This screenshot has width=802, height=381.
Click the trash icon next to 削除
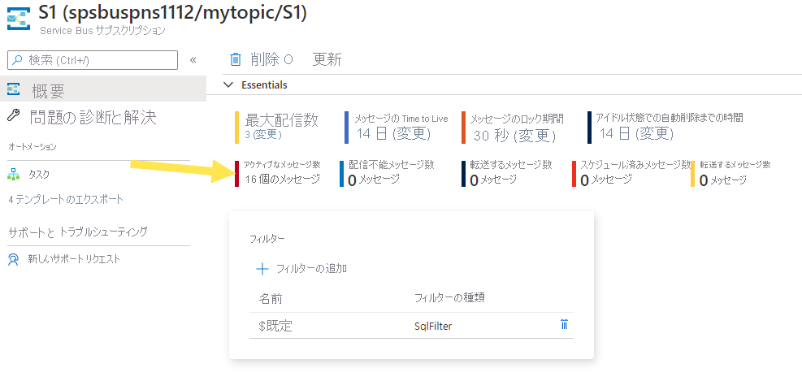[x=236, y=60]
